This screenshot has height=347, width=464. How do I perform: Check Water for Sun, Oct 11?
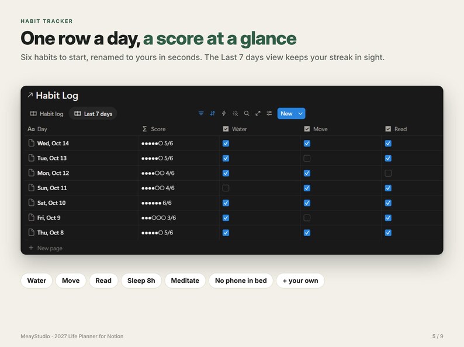(226, 188)
